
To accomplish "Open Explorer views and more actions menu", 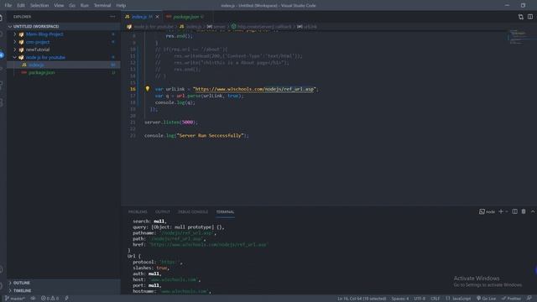I will pyautogui.click(x=112, y=17).
